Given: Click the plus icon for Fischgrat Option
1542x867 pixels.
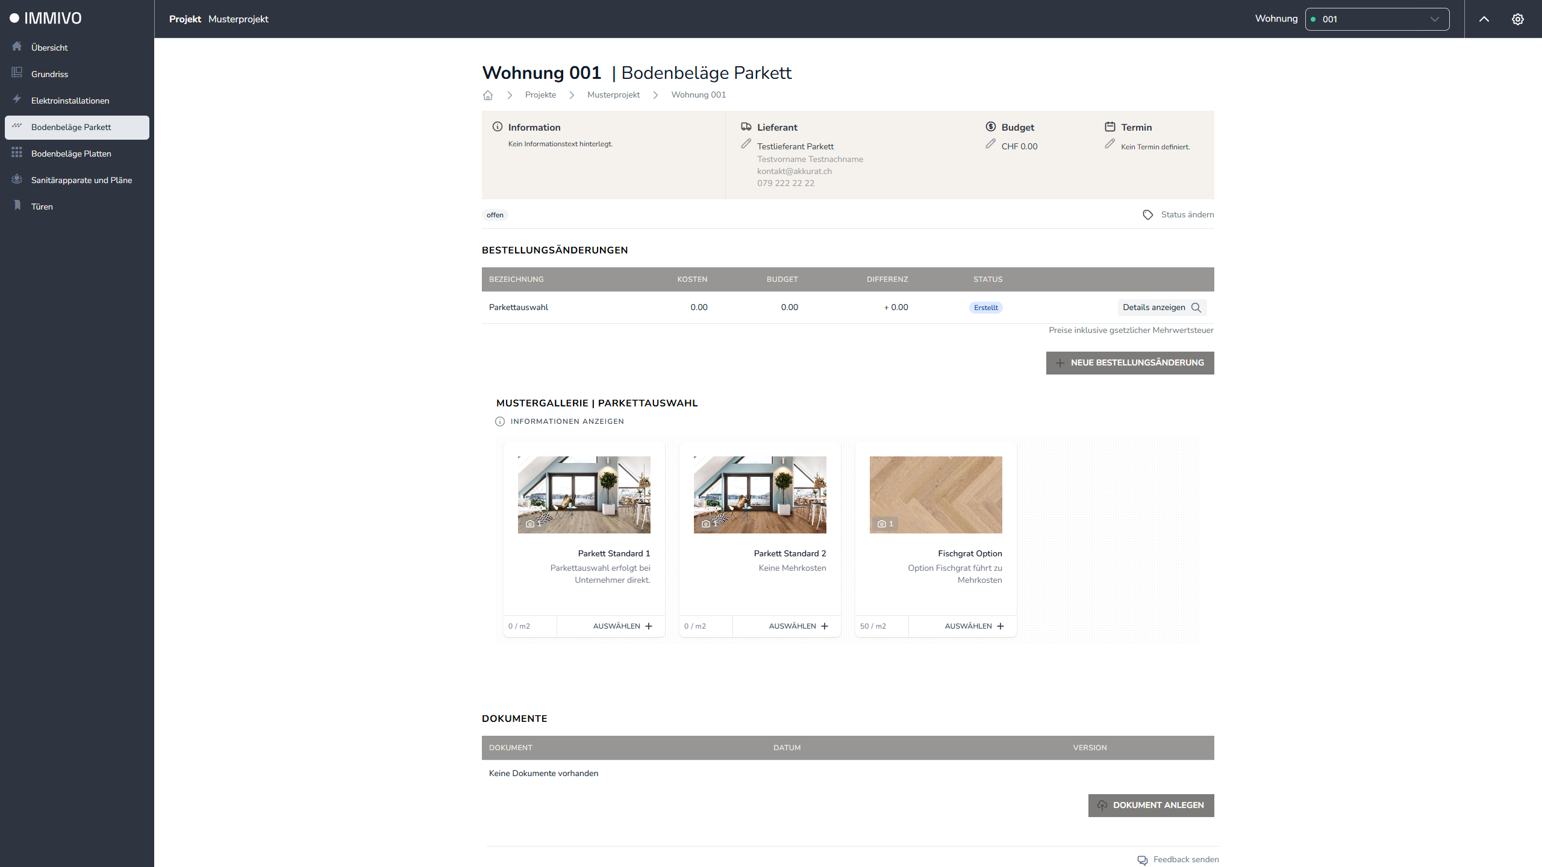Looking at the screenshot, I should [1000, 626].
